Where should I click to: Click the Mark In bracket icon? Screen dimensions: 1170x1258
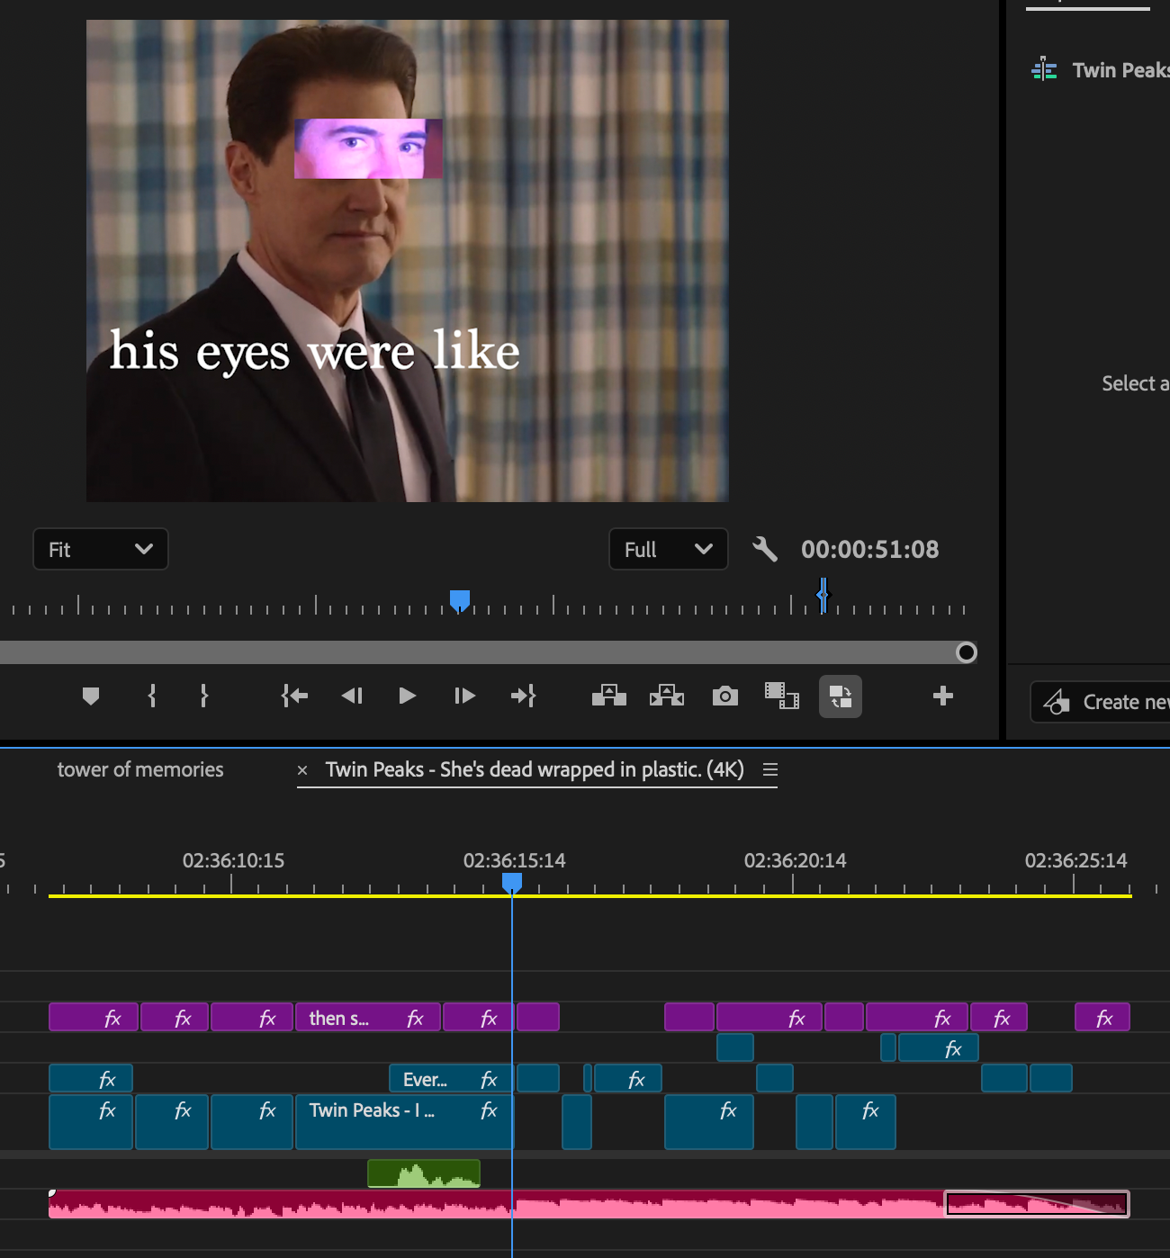[x=152, y=696]
